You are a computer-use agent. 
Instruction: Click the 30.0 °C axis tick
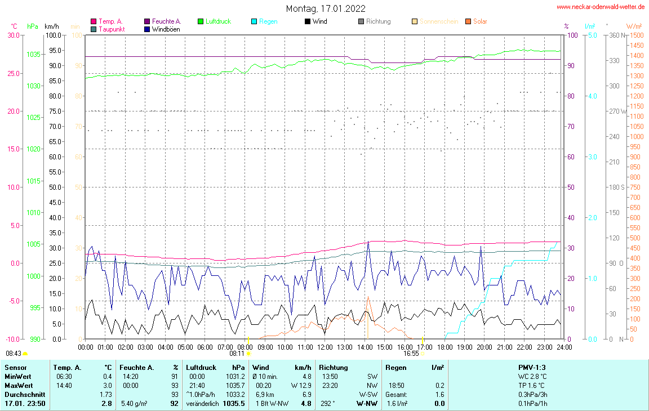(14, 35)
